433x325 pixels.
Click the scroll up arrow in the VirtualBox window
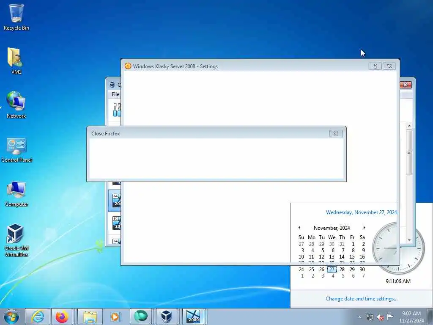point(409,126)
